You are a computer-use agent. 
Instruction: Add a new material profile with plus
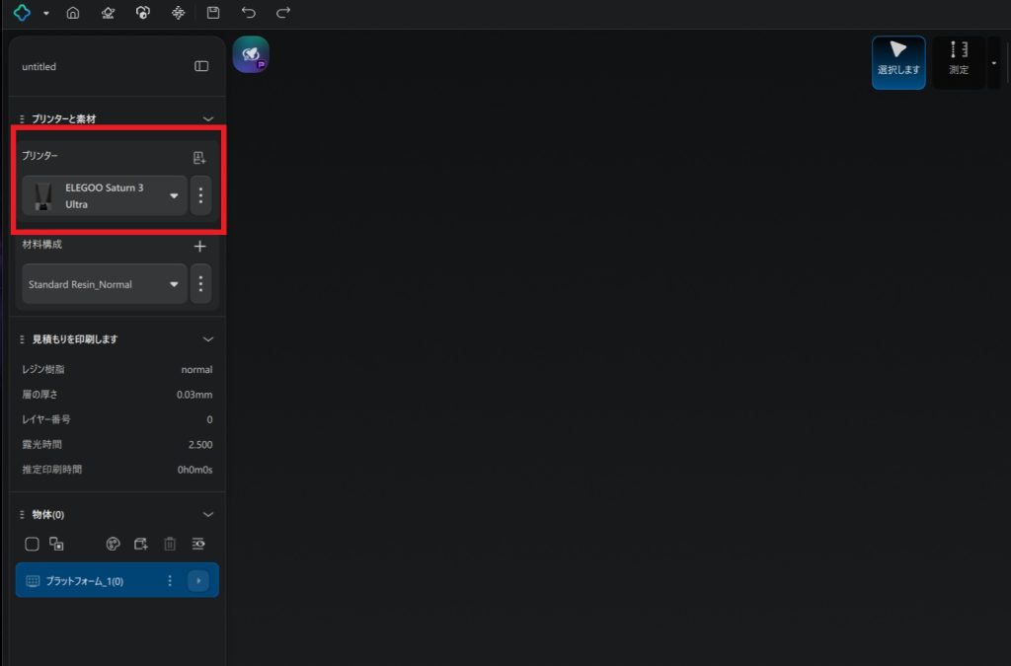pos(199,247)
